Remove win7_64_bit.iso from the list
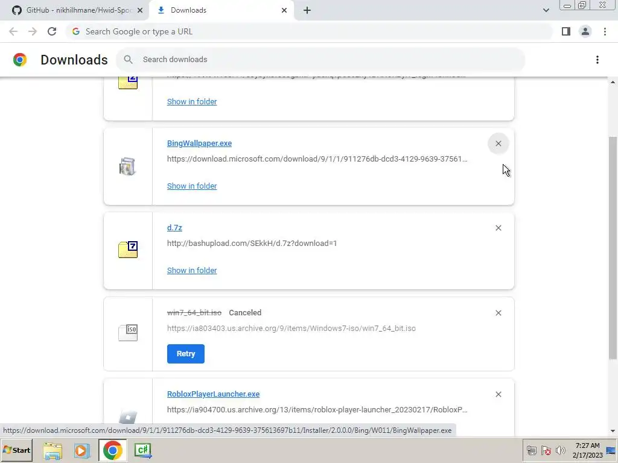 click(x=498, y=313)
